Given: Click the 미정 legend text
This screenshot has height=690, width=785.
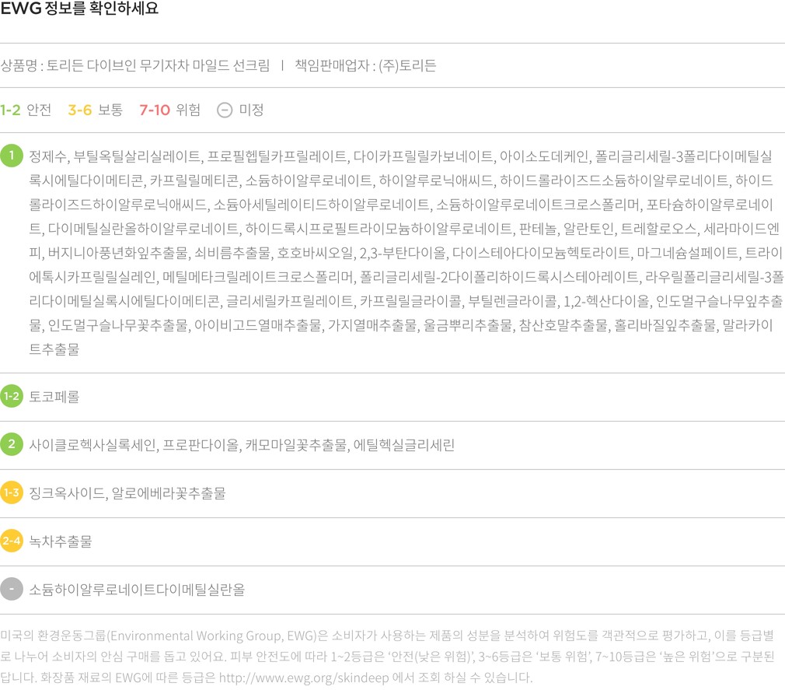Looking at the screenshot, I should point(252,110).
